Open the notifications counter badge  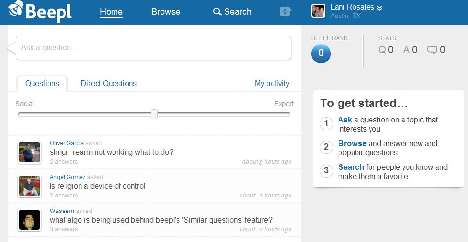(285, 12)
